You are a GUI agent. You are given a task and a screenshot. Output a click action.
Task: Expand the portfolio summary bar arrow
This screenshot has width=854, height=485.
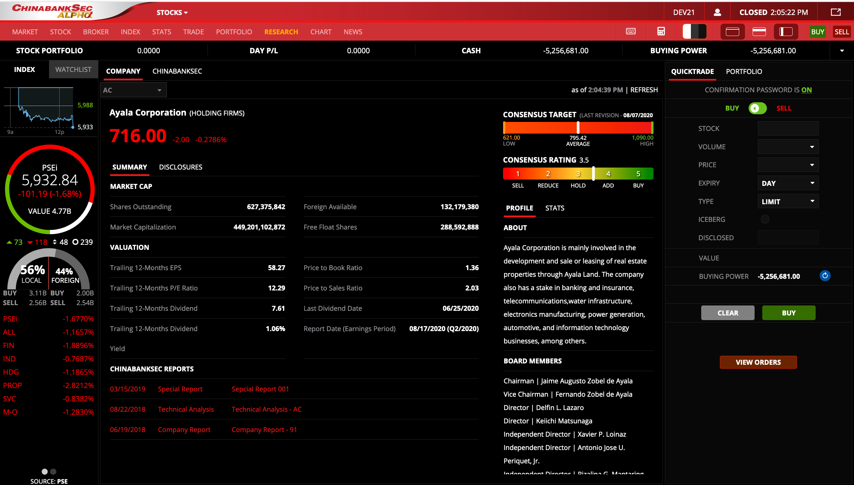coord(842,51)
